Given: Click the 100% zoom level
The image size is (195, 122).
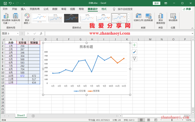Looking at the screenshot, I should tap(188, 120).
